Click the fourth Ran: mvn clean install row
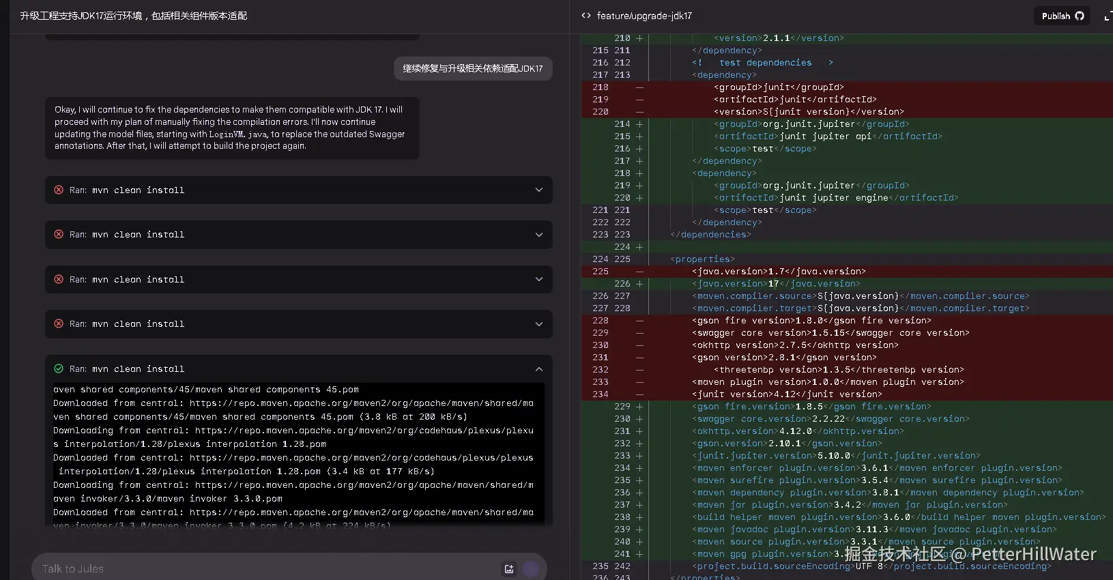Image resolution: width=1113 pixels, height=580 pixels. 299,324
